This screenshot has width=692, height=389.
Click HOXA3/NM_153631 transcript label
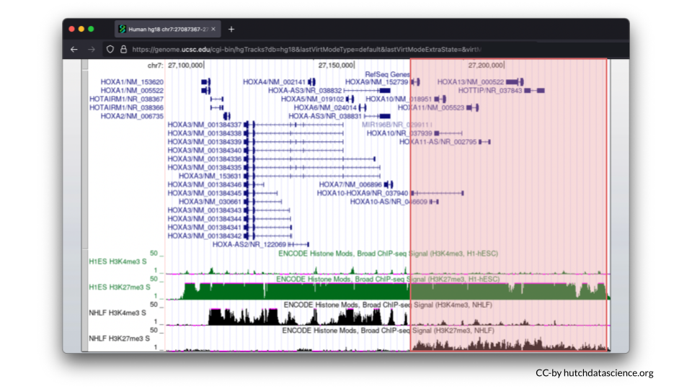point(210,176)
